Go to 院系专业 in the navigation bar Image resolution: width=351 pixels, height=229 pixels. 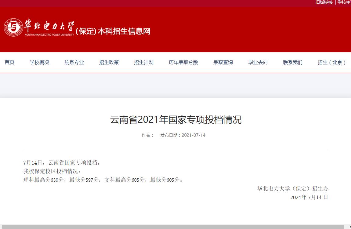[x=74, y=63]
